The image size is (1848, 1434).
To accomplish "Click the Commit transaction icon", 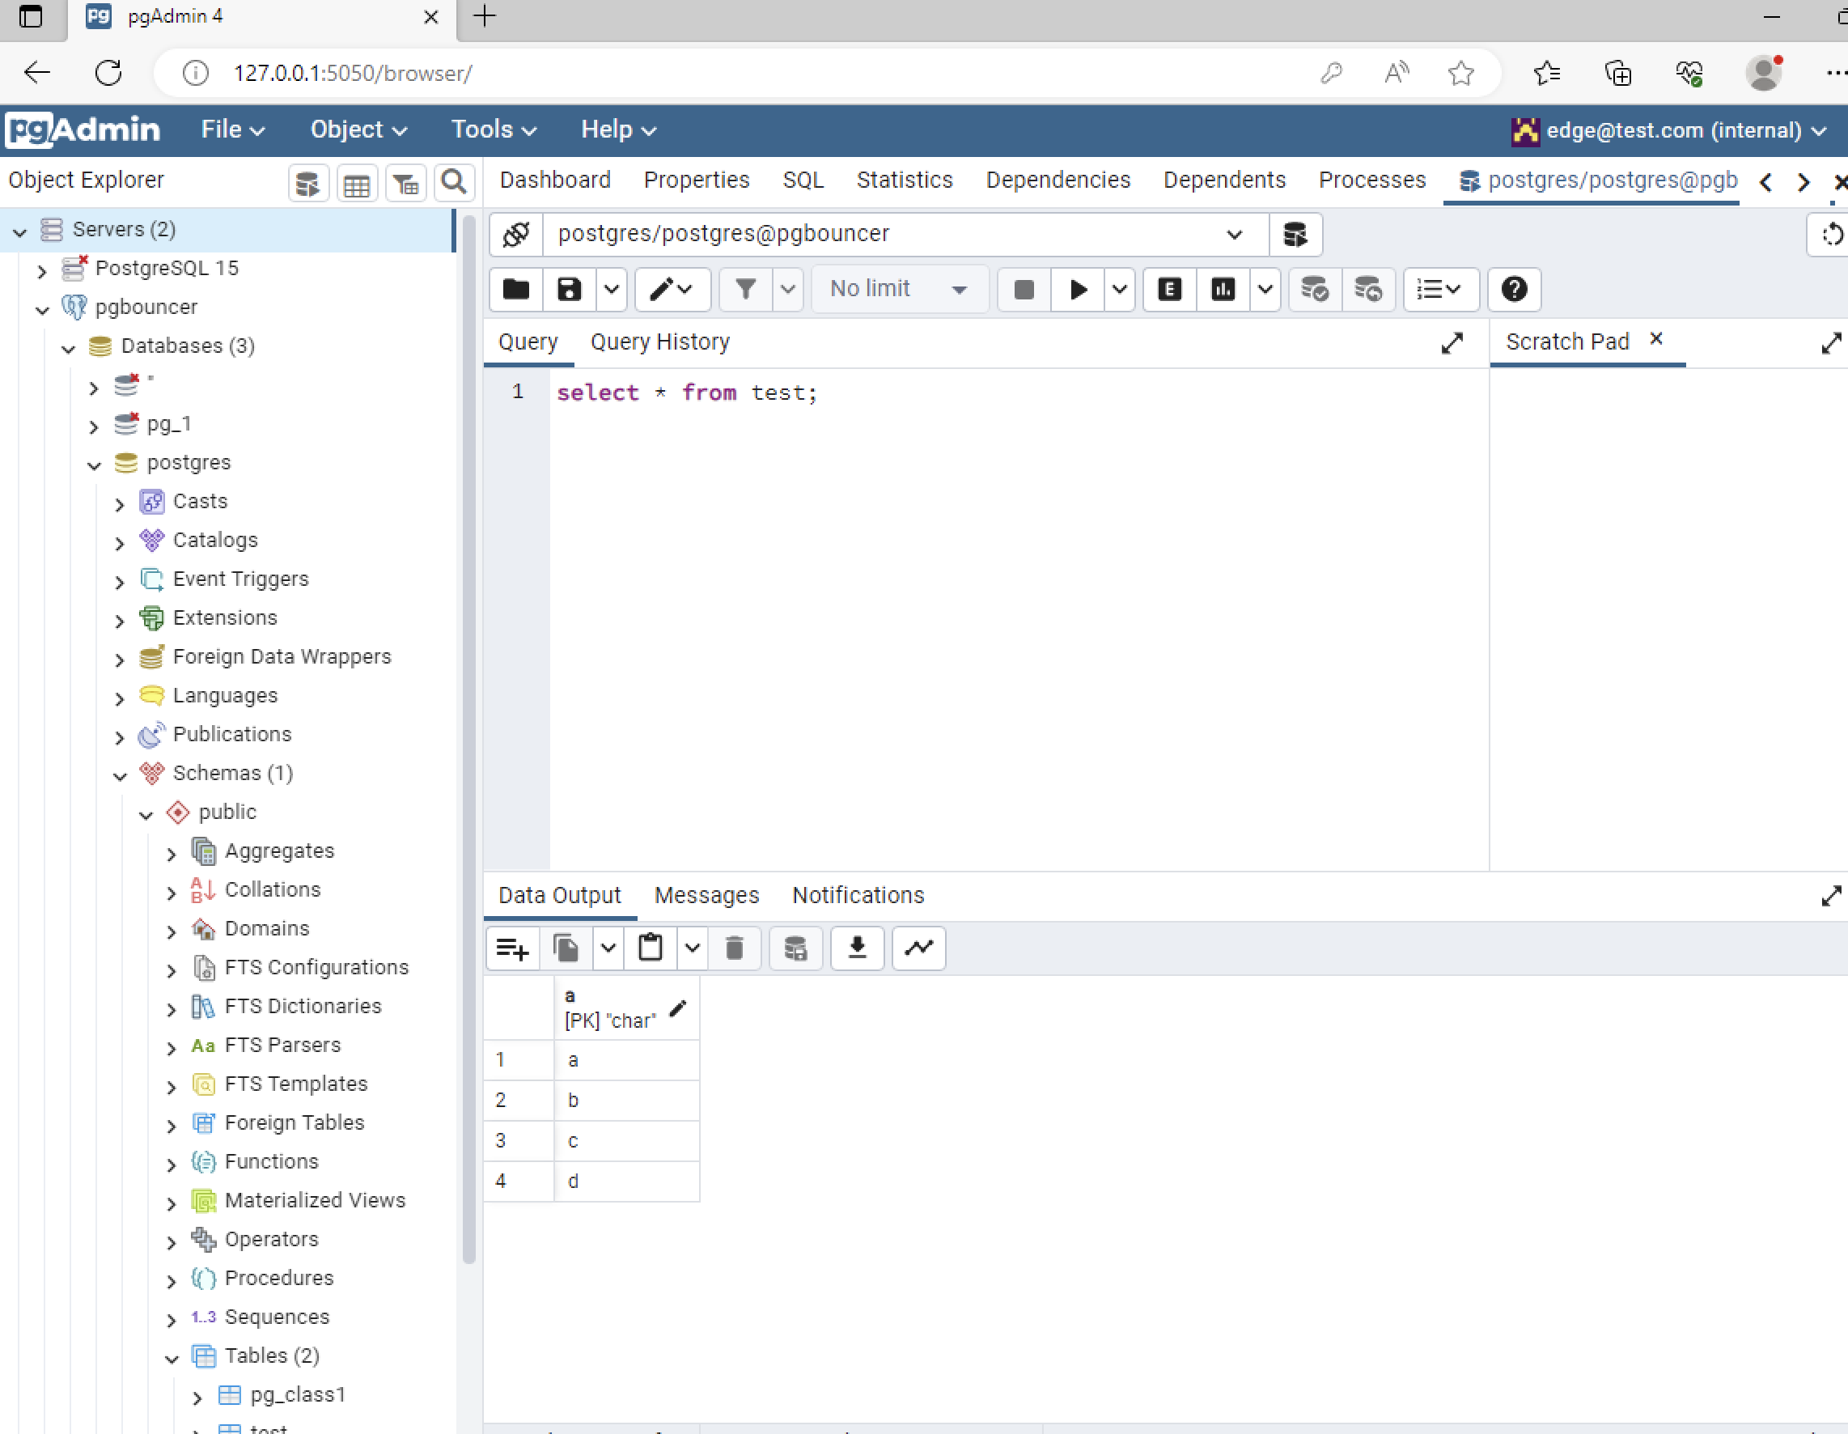I will point(1314,290).
